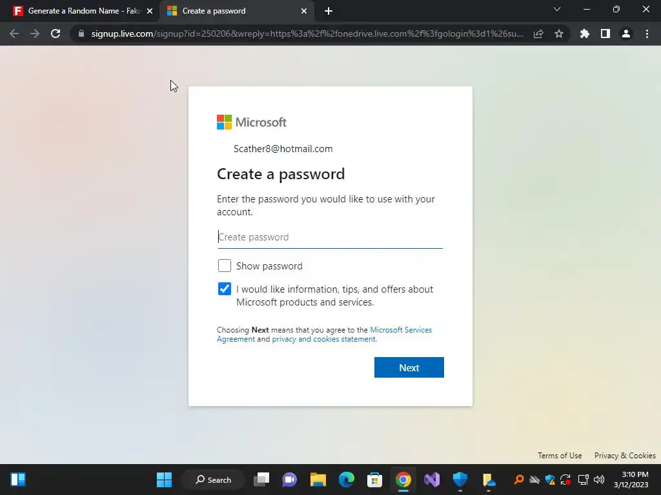Enable the Show password checkbox
This screenshot has width=661, height=495.
(x=225, y=266)
